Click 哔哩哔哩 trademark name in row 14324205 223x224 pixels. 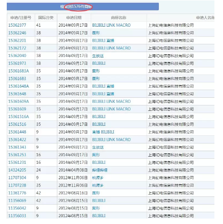coord(100,170)
